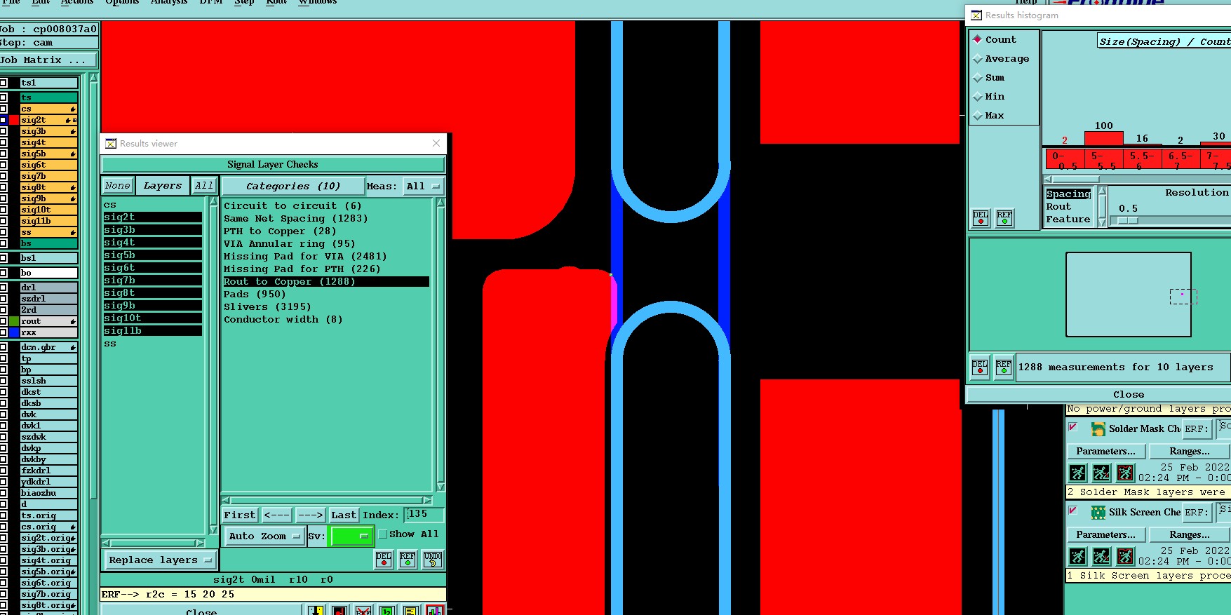Click First results navigation button
Viewport: 1231px width, 615px height.
click(240, 515)
